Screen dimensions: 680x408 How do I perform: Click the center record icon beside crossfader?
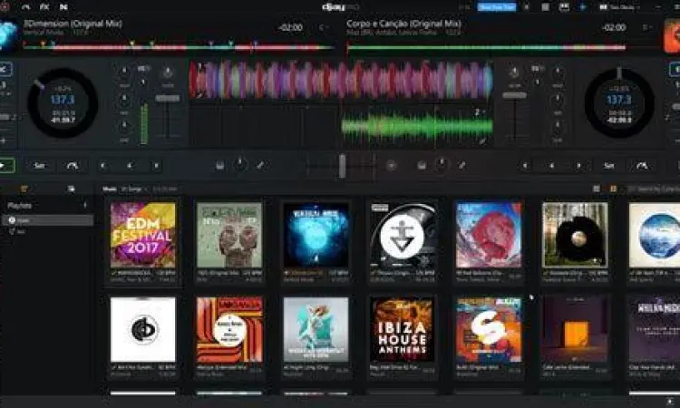(392, 166)
